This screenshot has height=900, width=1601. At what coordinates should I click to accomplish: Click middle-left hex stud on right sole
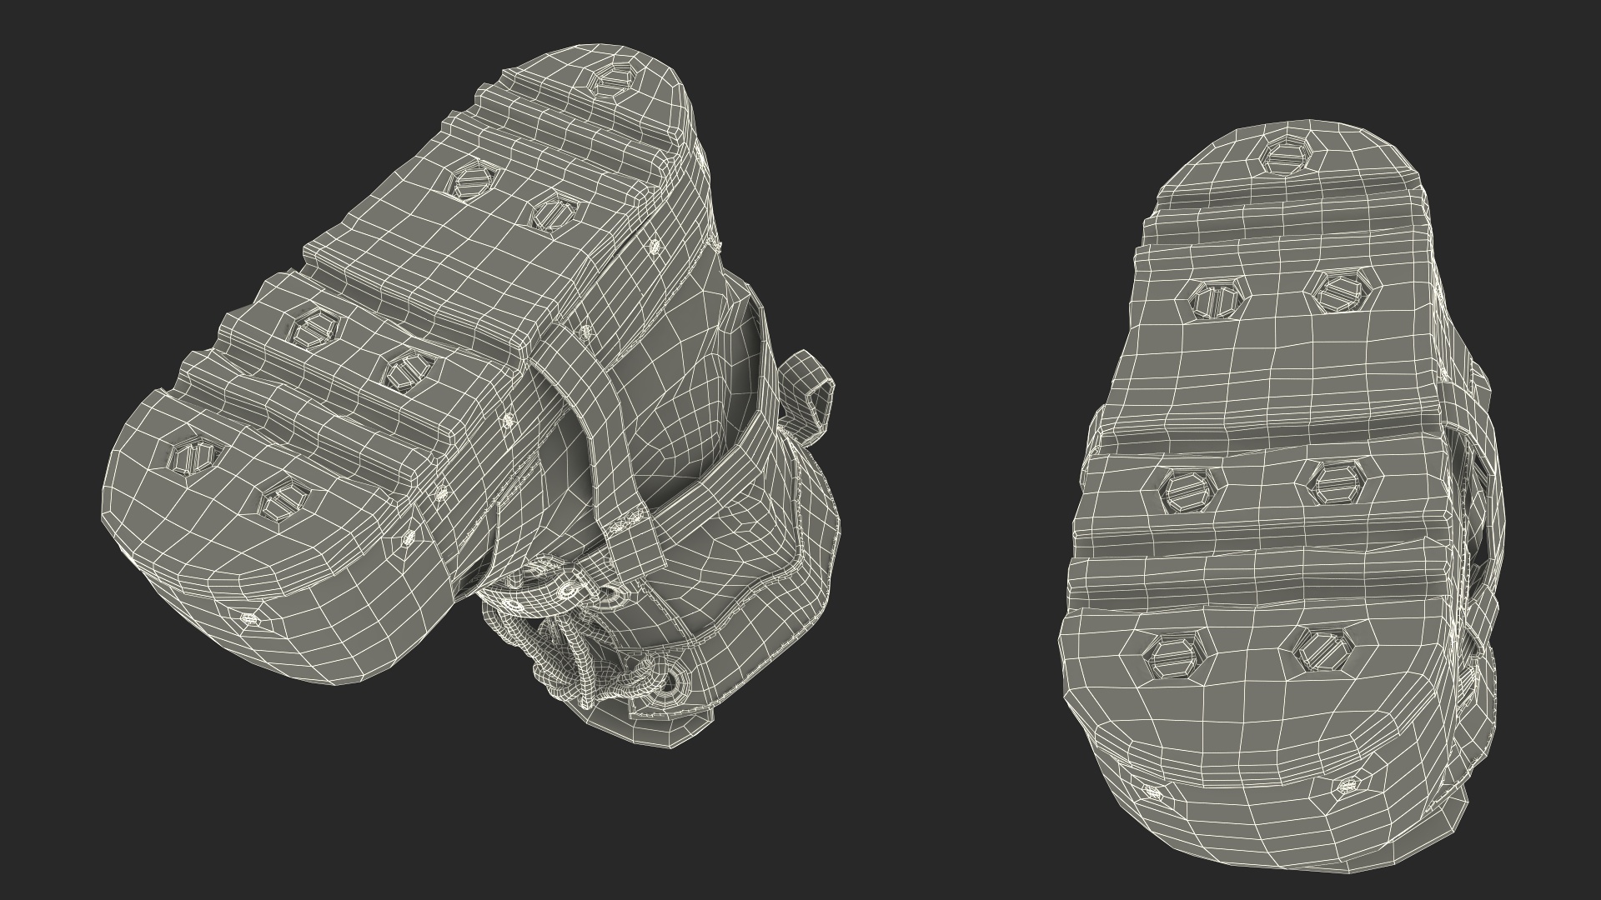1186,492
